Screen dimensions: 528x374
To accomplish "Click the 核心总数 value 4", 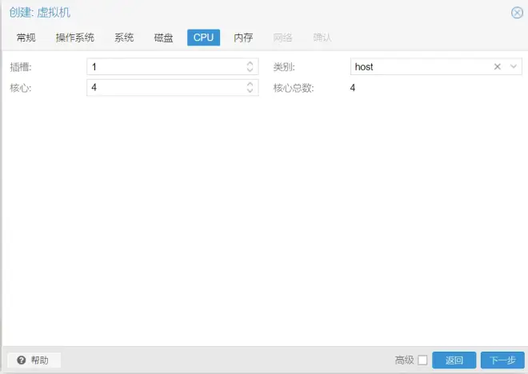I will 353,88.
